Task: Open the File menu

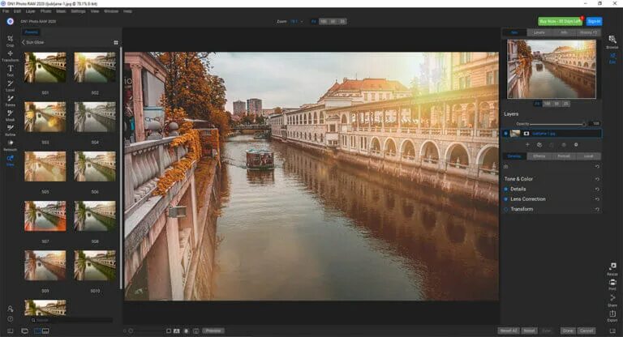Action: [6, 11]
